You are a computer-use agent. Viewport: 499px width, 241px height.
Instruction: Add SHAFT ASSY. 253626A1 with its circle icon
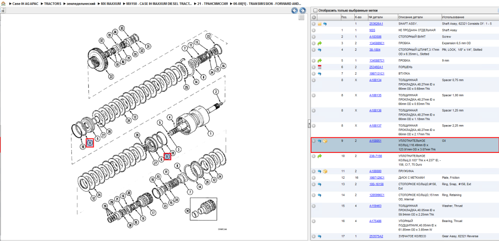[x=314, y=24]
